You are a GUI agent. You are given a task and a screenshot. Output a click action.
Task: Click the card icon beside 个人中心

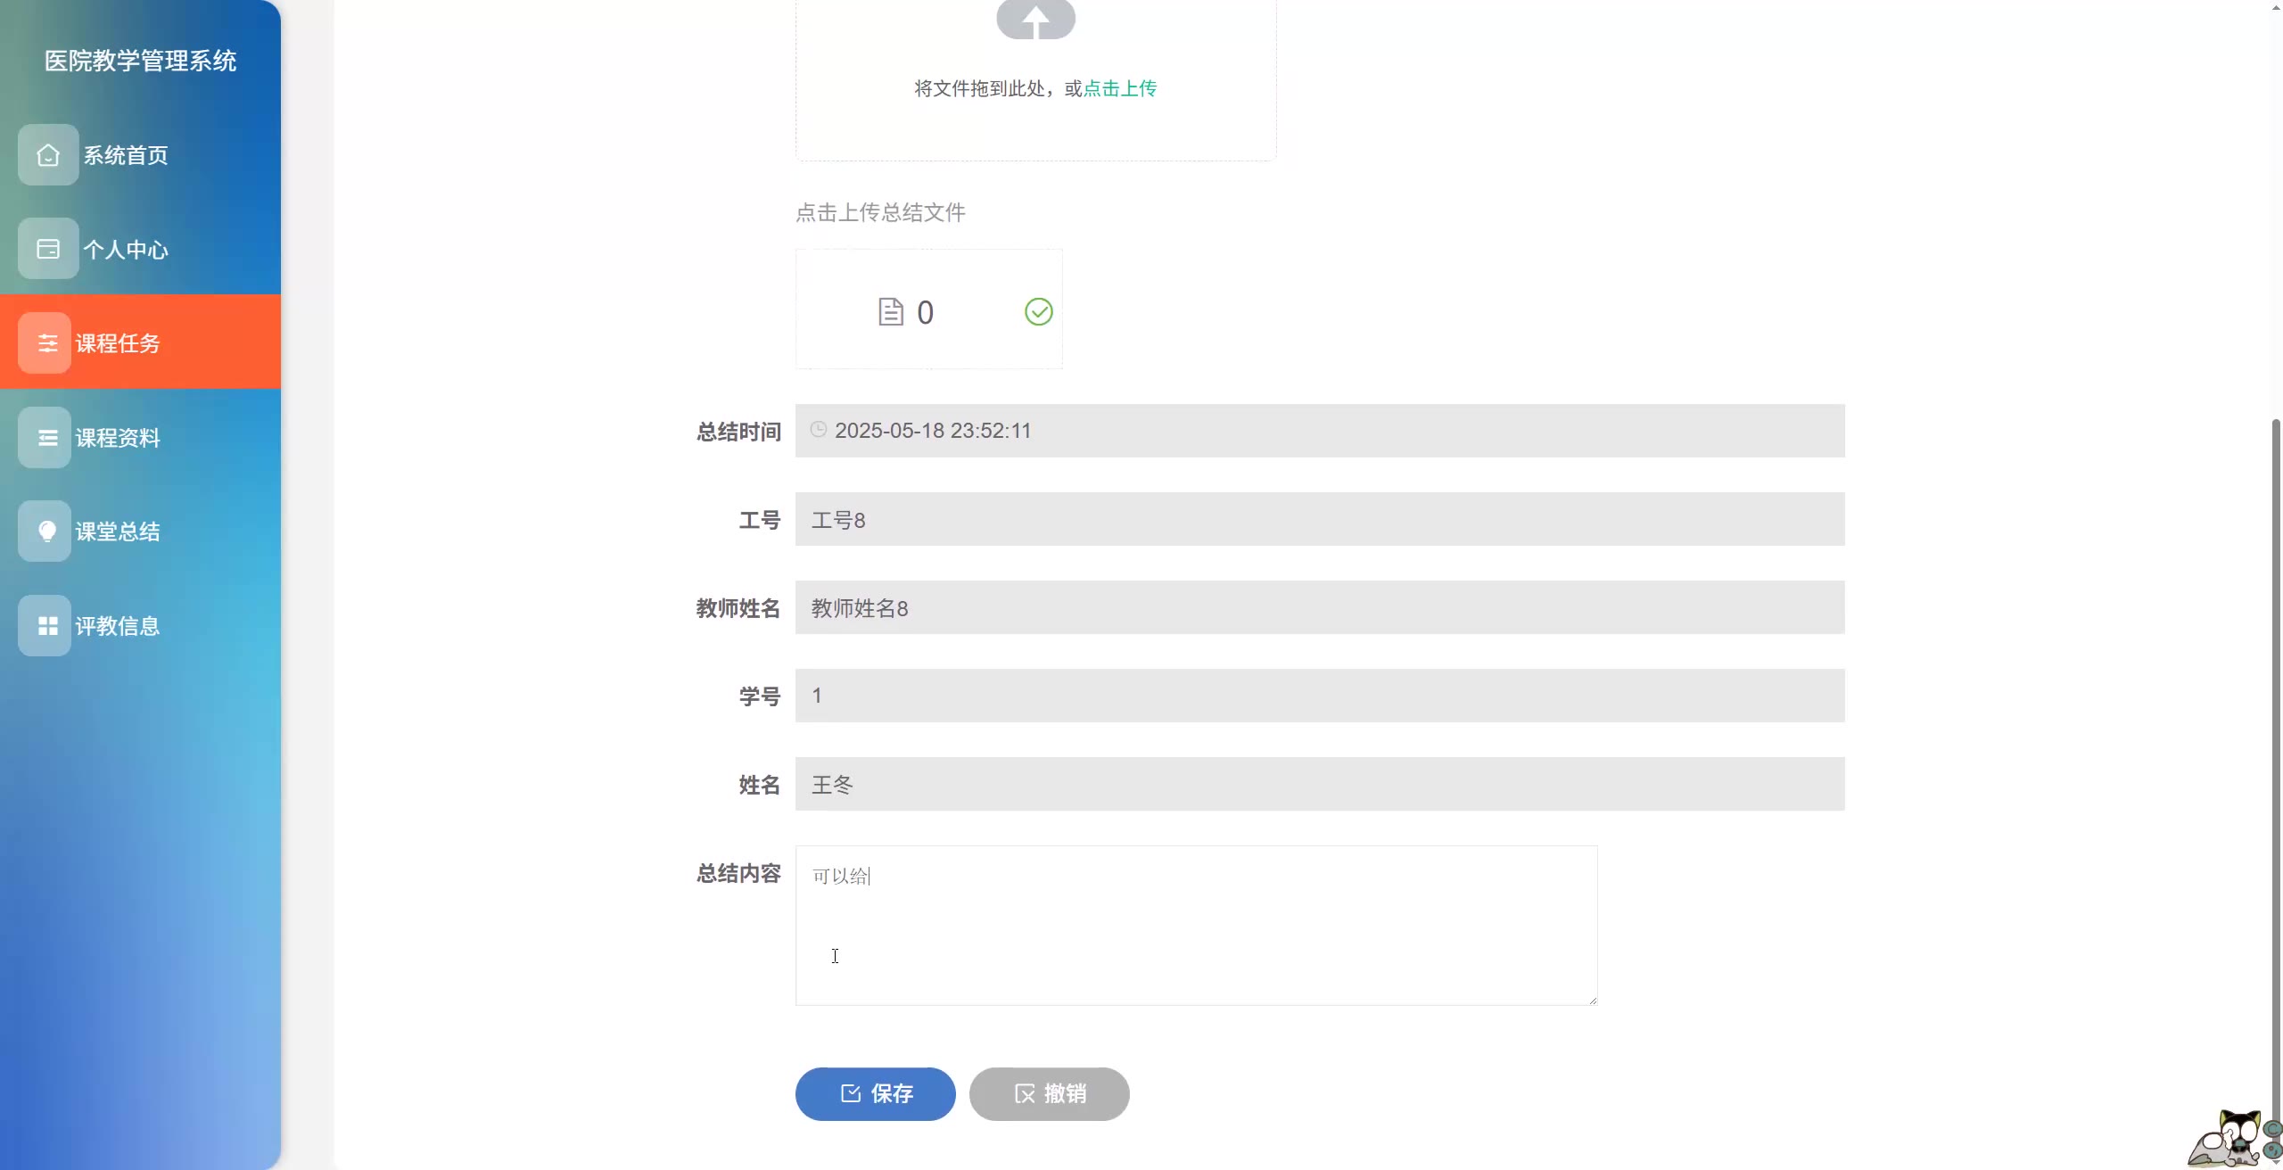click(x=48, y=249)
